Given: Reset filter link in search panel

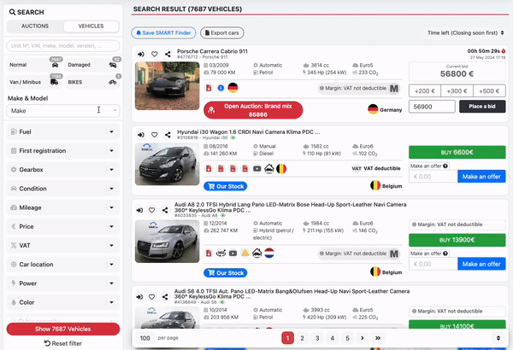Looking at the screenshot, I should pyautogui.click(x=63, y=343).
